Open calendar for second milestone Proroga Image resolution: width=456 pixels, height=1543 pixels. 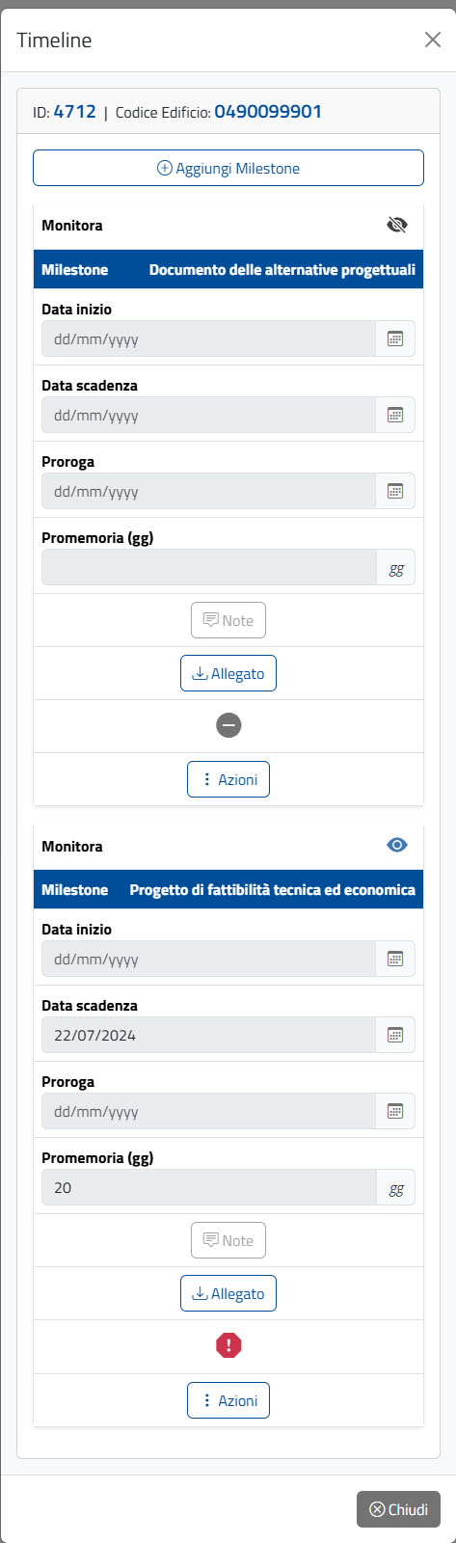[395, 1111]
